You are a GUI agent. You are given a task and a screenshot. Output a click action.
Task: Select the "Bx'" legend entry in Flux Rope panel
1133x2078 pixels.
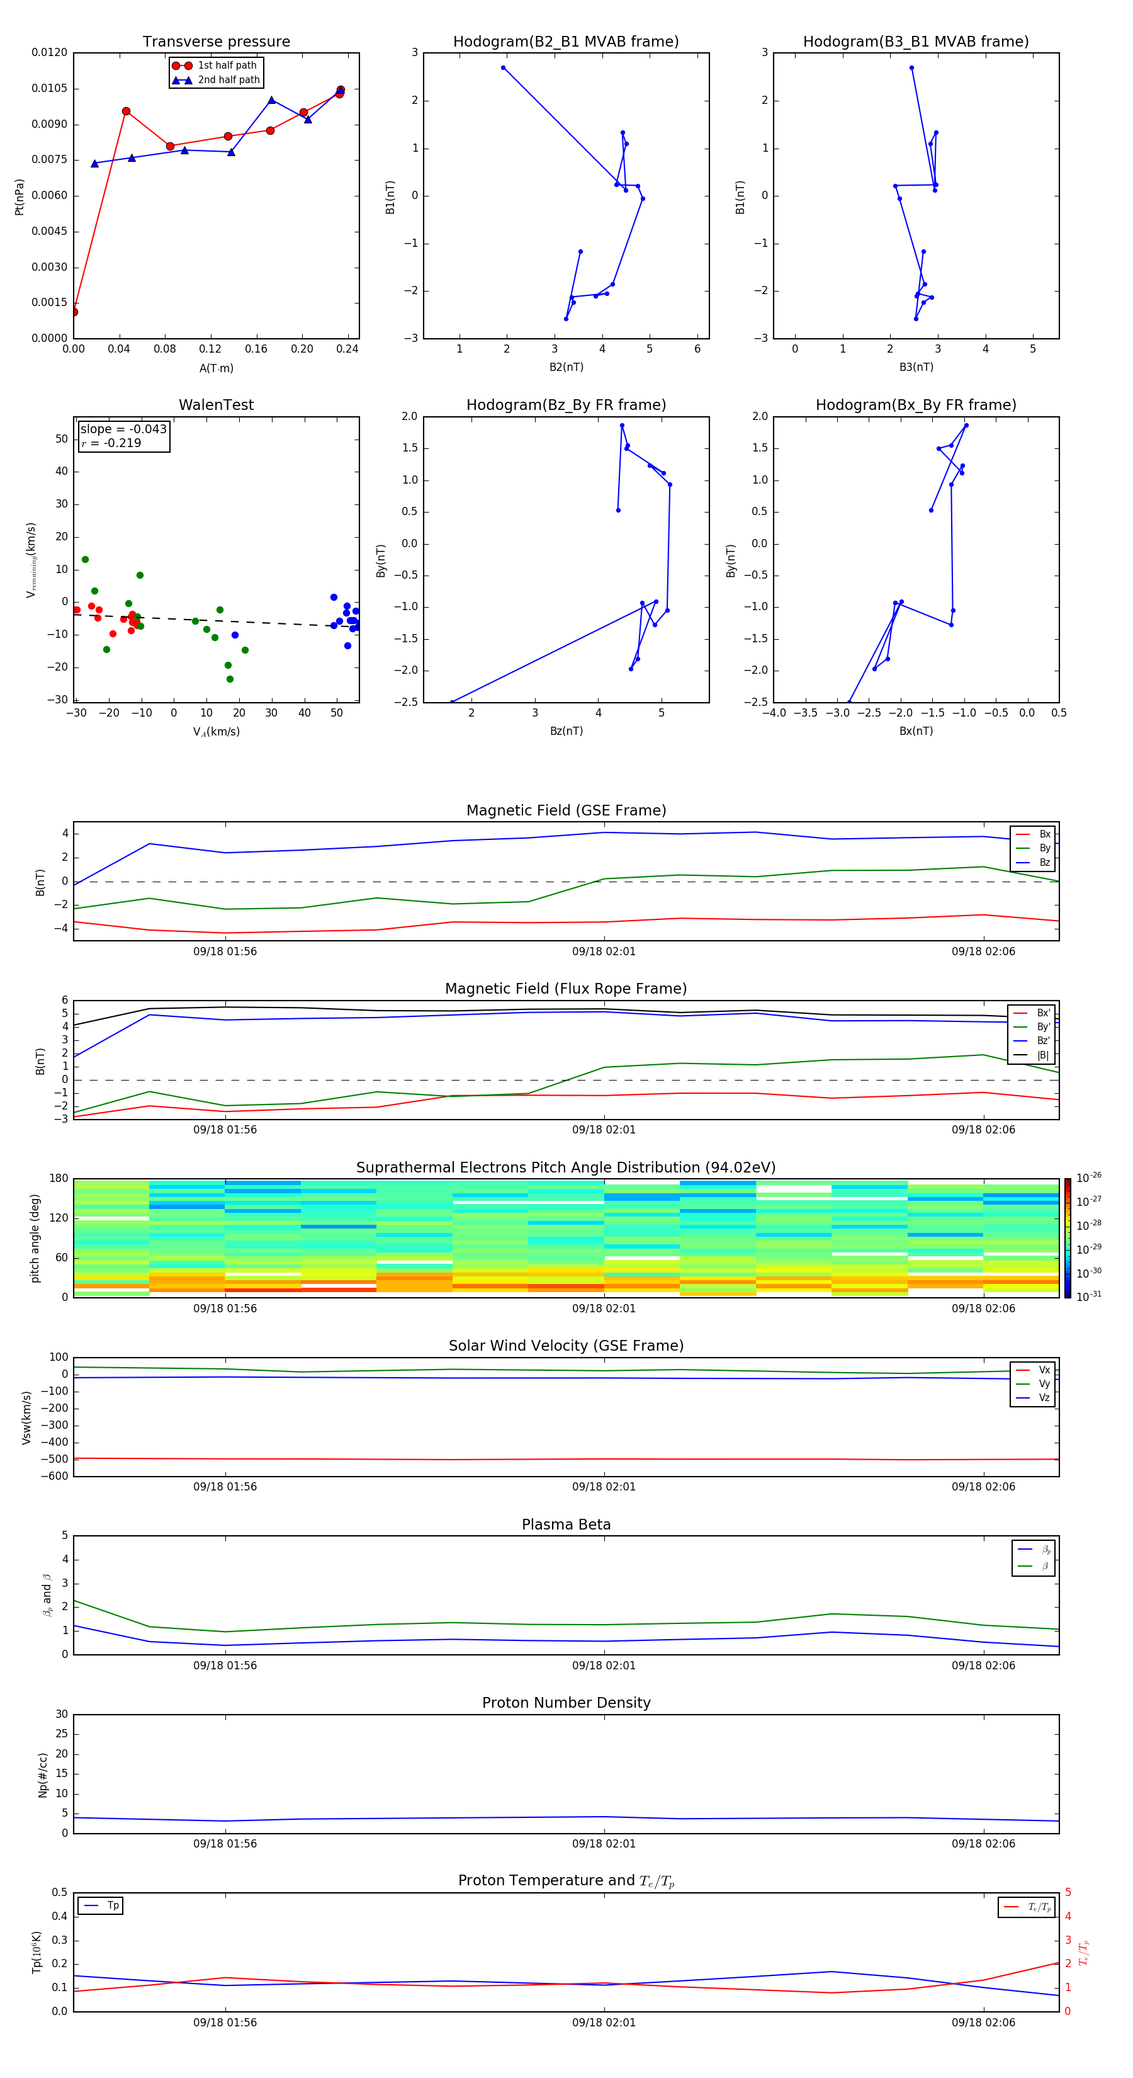[x=1032, y=1013]
